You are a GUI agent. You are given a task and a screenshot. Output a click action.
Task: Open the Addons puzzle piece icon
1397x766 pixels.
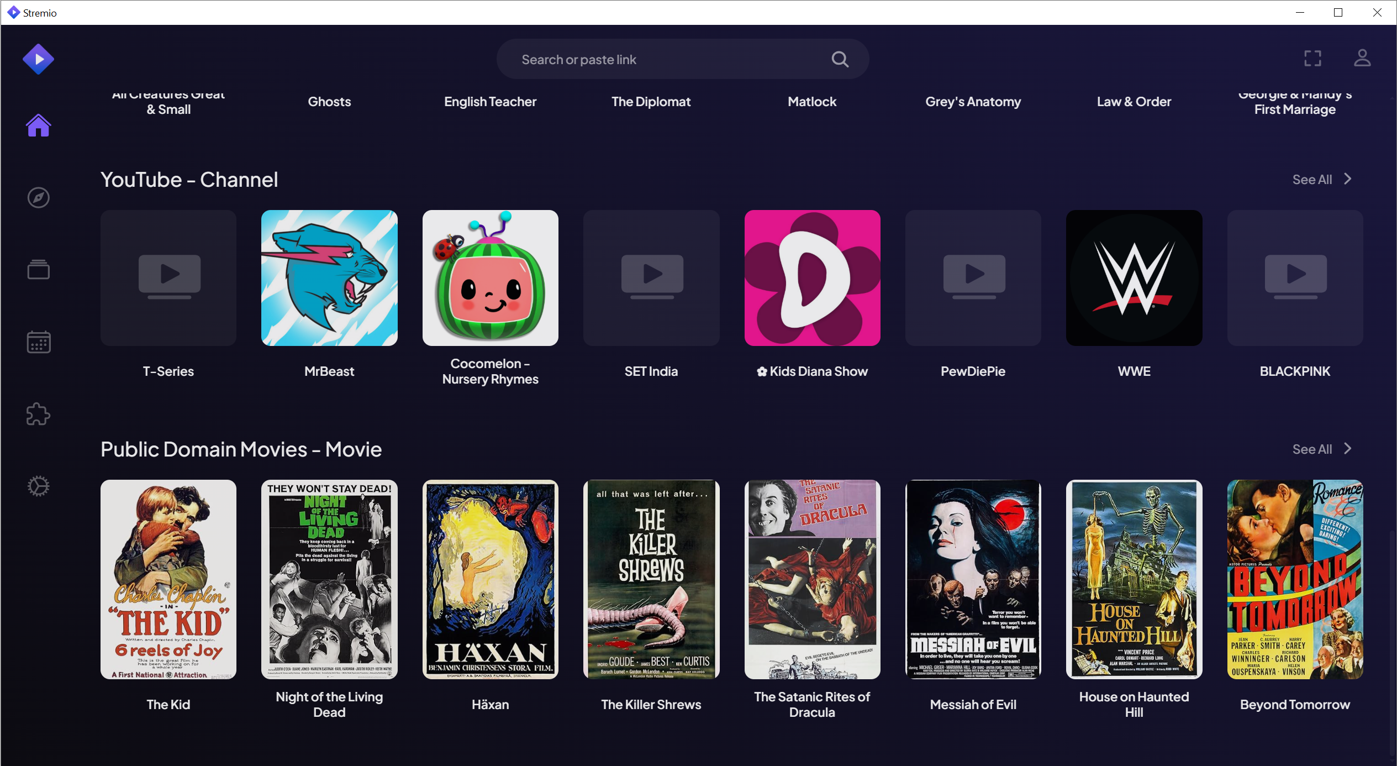(x=38, y=414)
